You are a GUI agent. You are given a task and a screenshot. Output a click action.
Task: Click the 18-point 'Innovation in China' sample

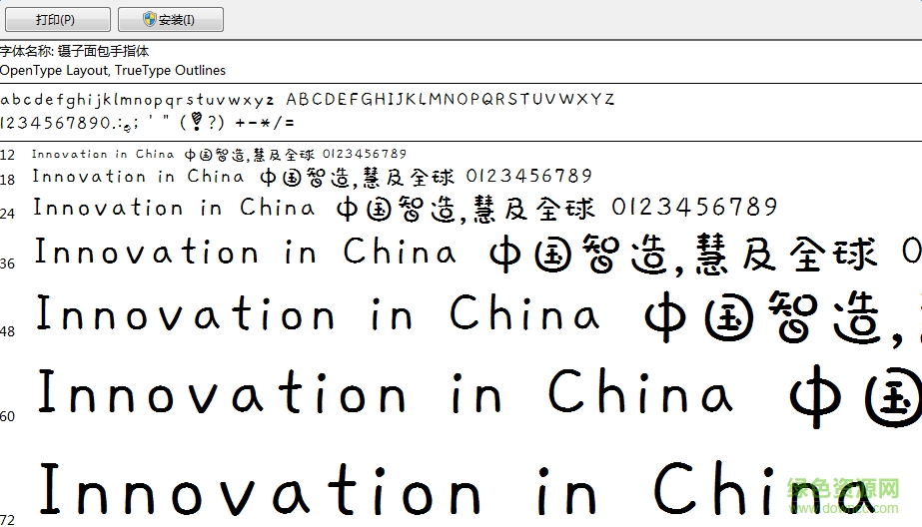138,176
